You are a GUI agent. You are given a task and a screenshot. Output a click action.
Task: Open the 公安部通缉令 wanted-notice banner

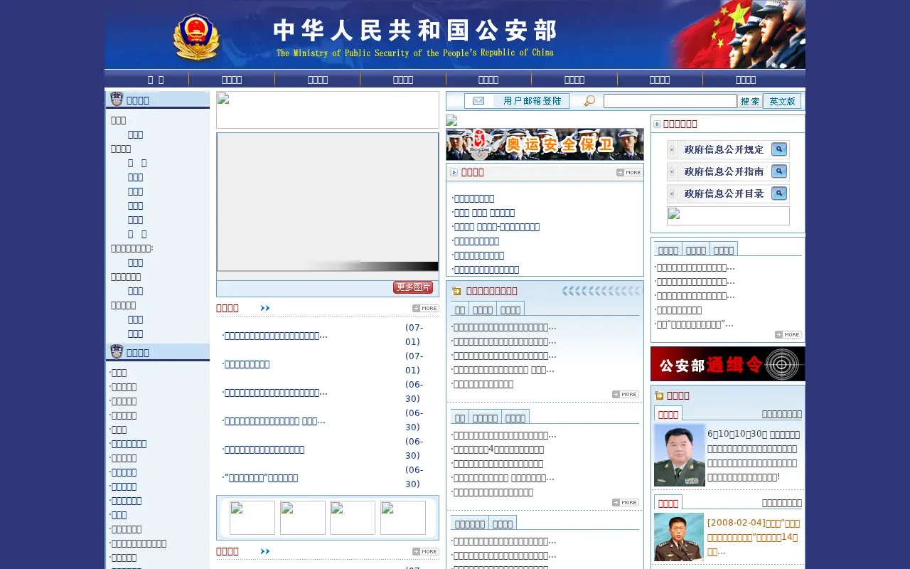pos(728,364)
